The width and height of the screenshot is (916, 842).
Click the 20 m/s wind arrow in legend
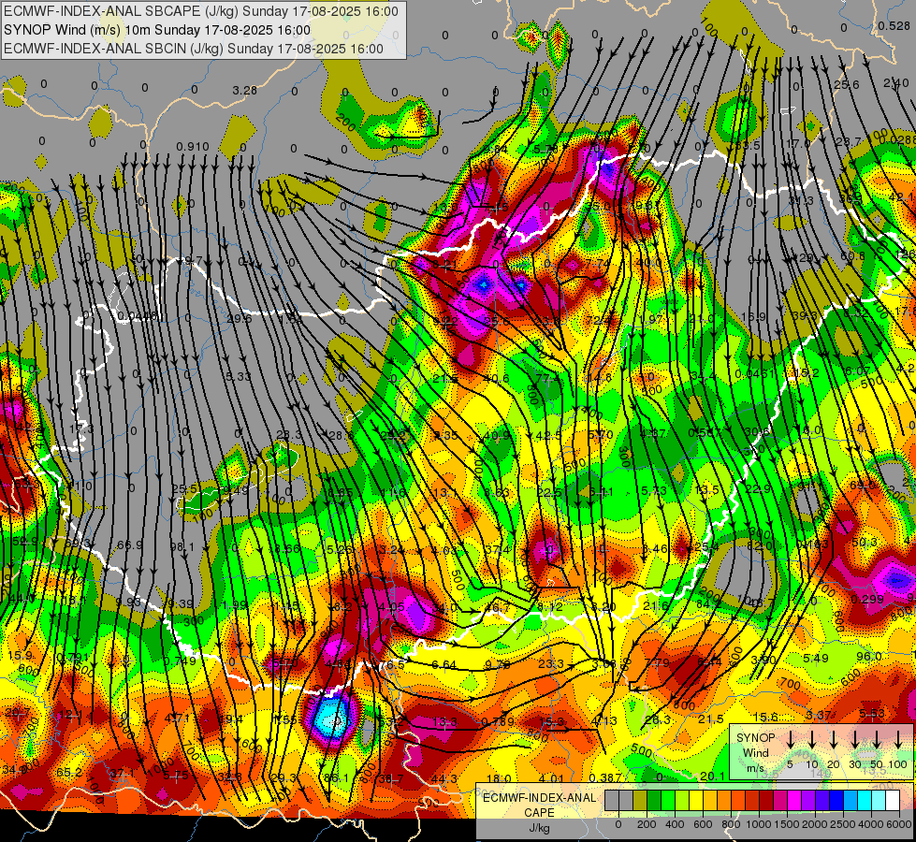tap(833, 740)
